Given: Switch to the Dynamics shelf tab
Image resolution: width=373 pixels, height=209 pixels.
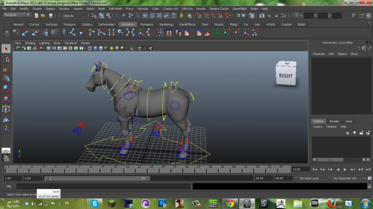Looking at the screenshot, I should coord(147,25).
